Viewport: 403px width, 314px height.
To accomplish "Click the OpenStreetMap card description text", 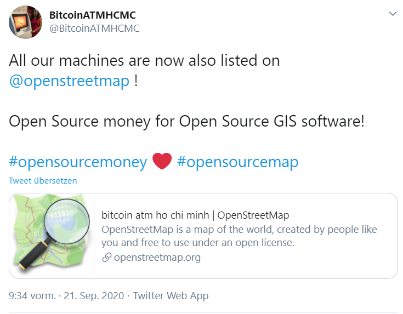I will click(x=239, y=236).
